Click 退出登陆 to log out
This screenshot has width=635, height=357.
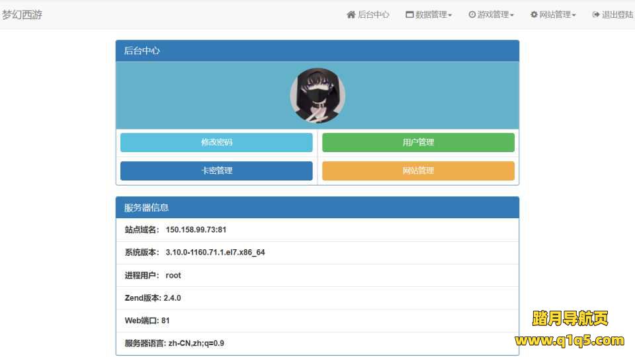(613, 15)
